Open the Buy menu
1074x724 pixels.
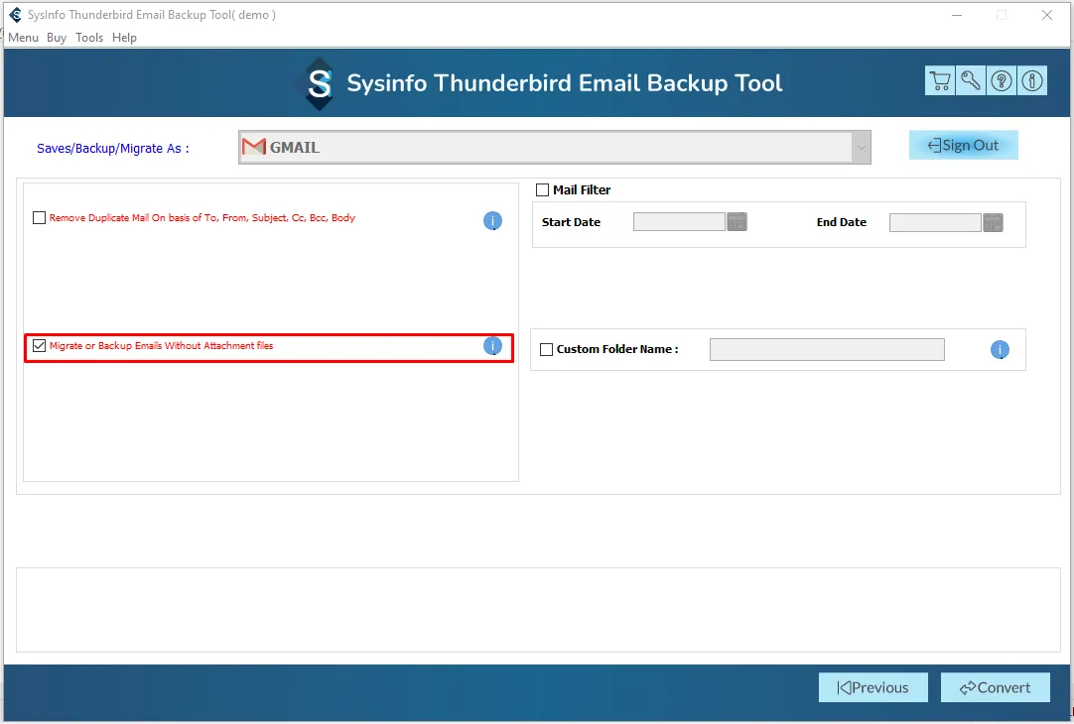coord(57,38)
